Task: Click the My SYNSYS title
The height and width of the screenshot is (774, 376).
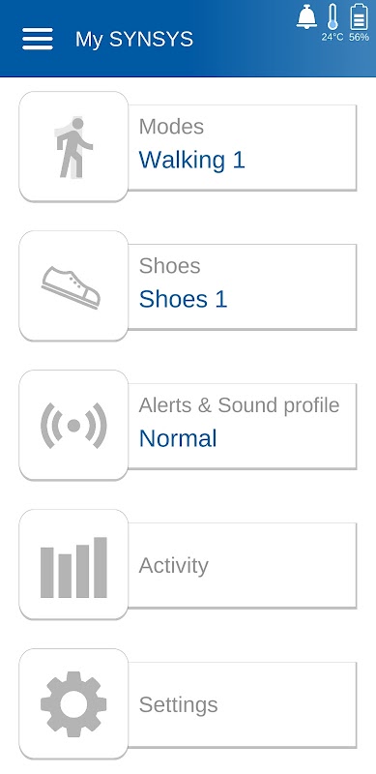Action: click(134, 39)
